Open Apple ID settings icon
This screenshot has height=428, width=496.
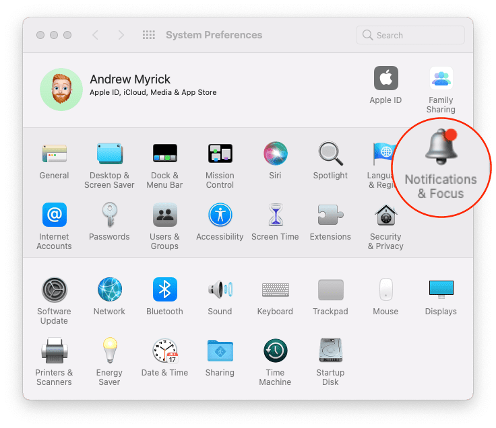click(386, 78)
